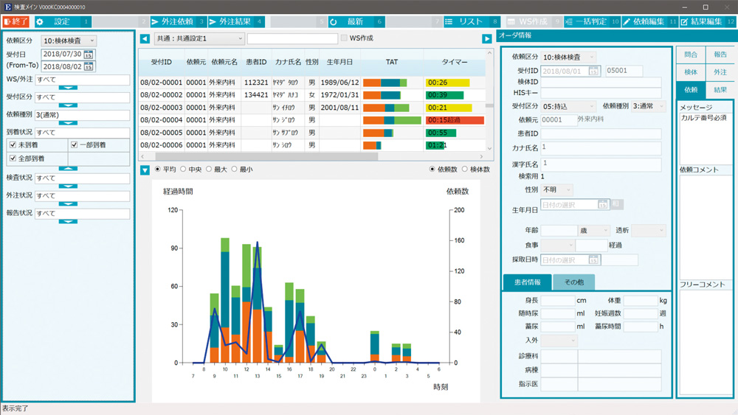Enable the WS作成 checkbox

tap(344, 38)
